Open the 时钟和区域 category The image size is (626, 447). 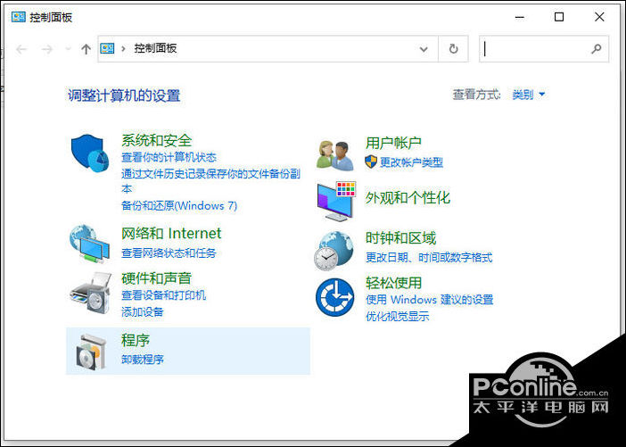(x=400, y=238)
